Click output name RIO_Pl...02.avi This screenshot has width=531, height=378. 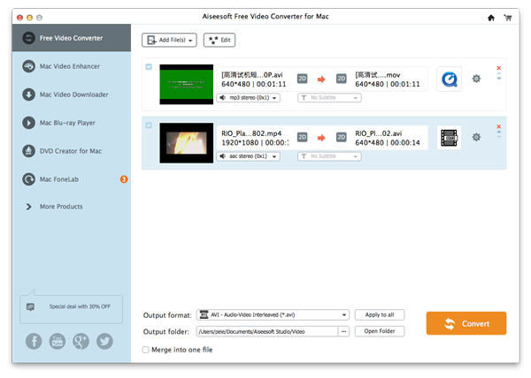[x=378, y=133]
